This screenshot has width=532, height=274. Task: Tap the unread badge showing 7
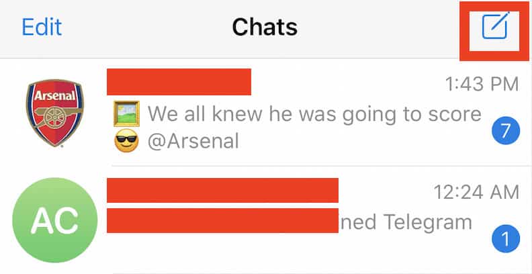(x=506, y=131)
